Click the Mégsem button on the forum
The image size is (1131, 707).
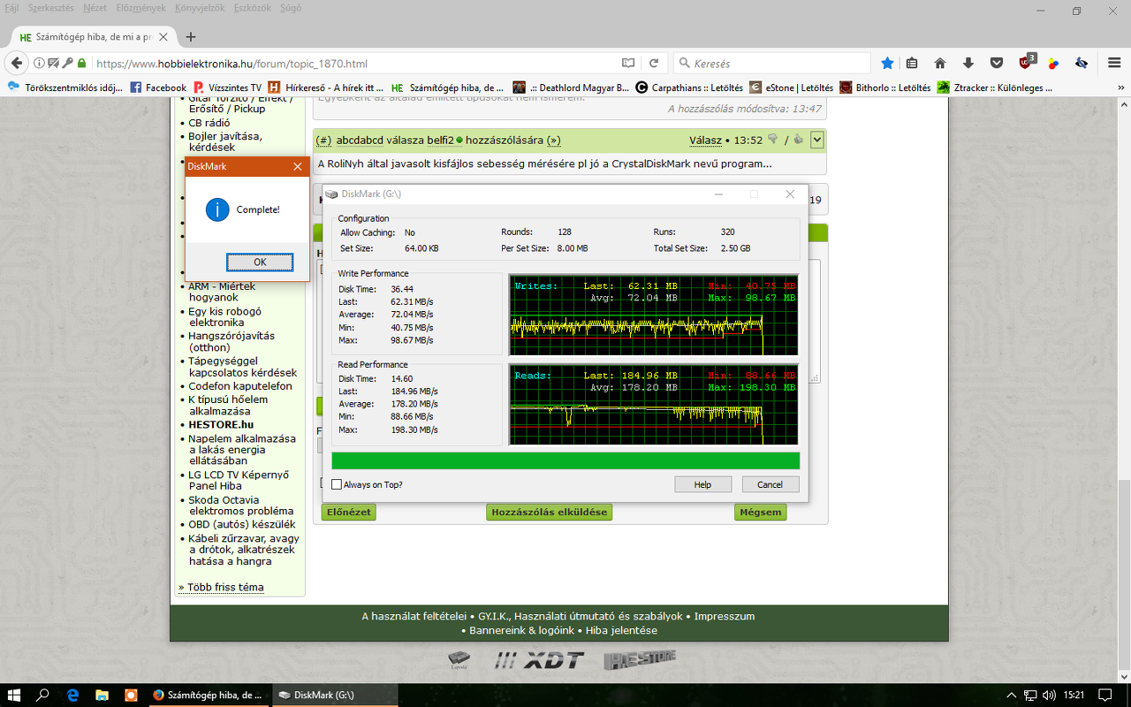[x=760, y=512]
